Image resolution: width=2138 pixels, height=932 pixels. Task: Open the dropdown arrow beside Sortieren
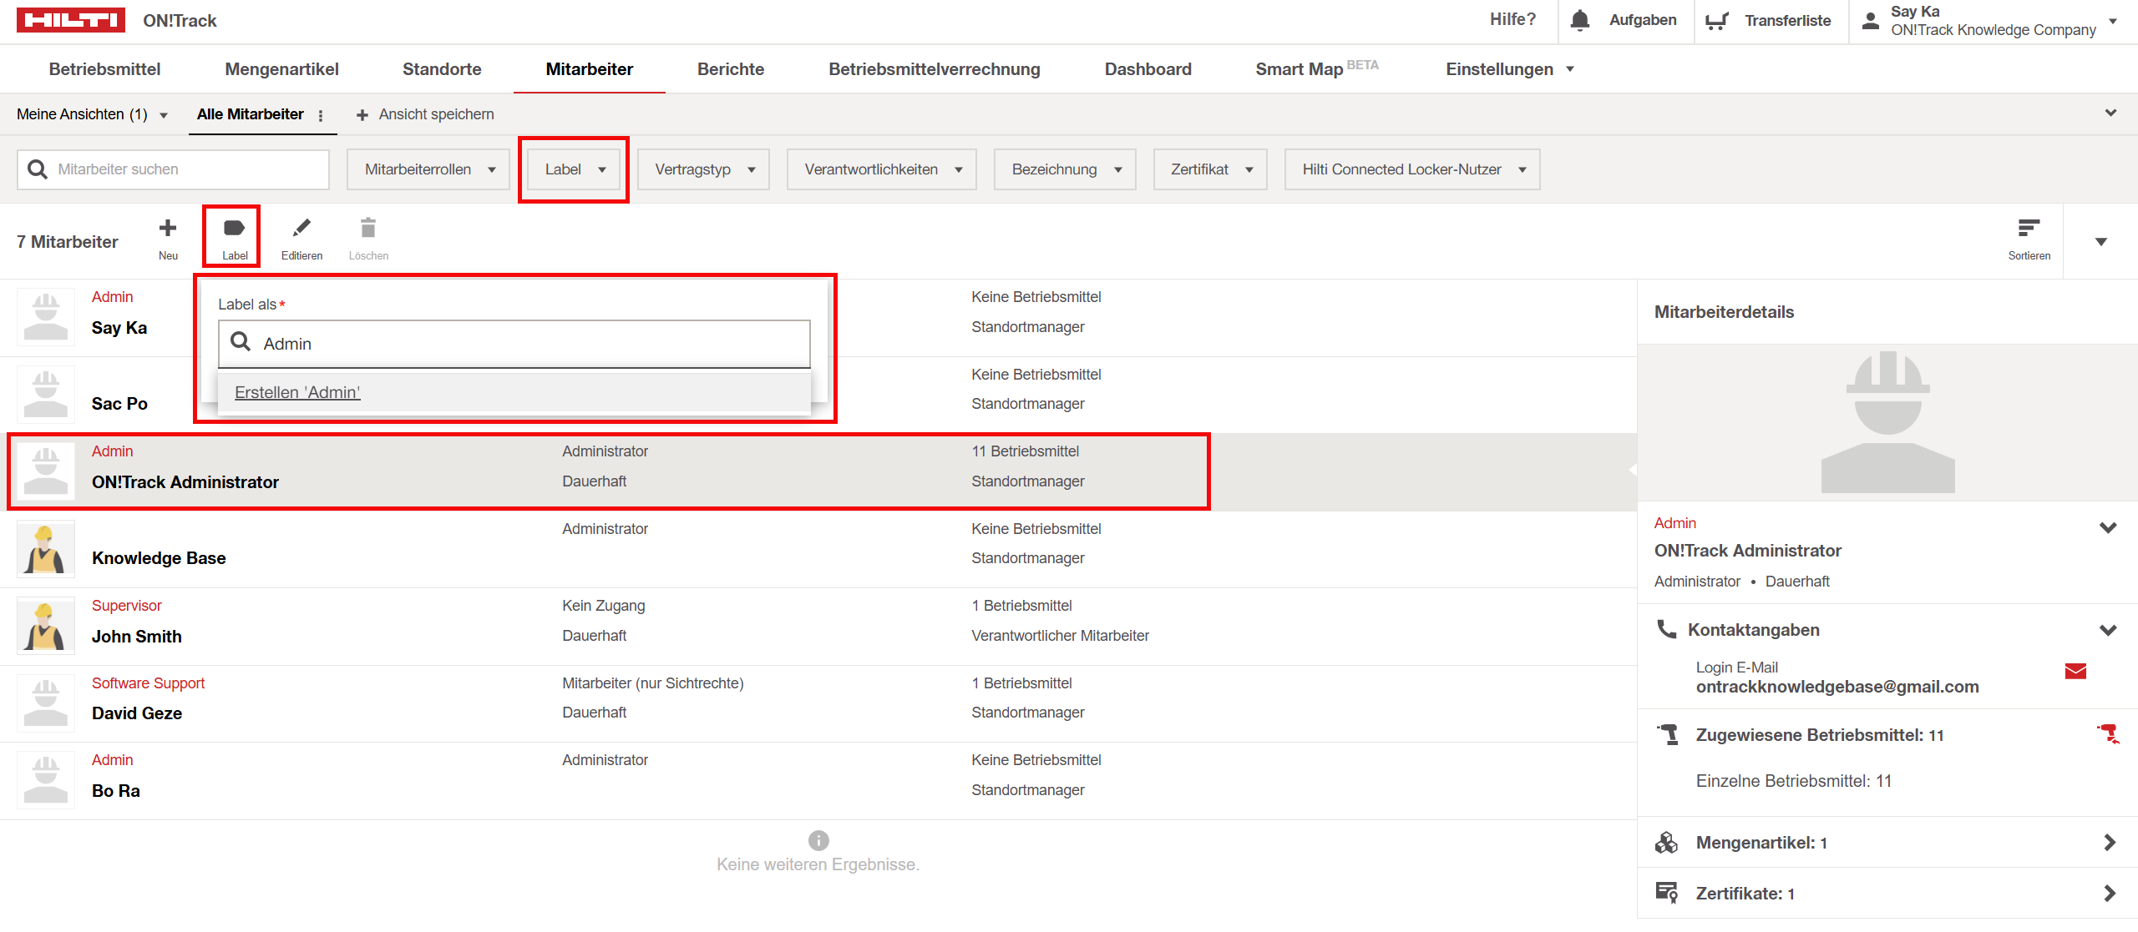[2101, 242]
